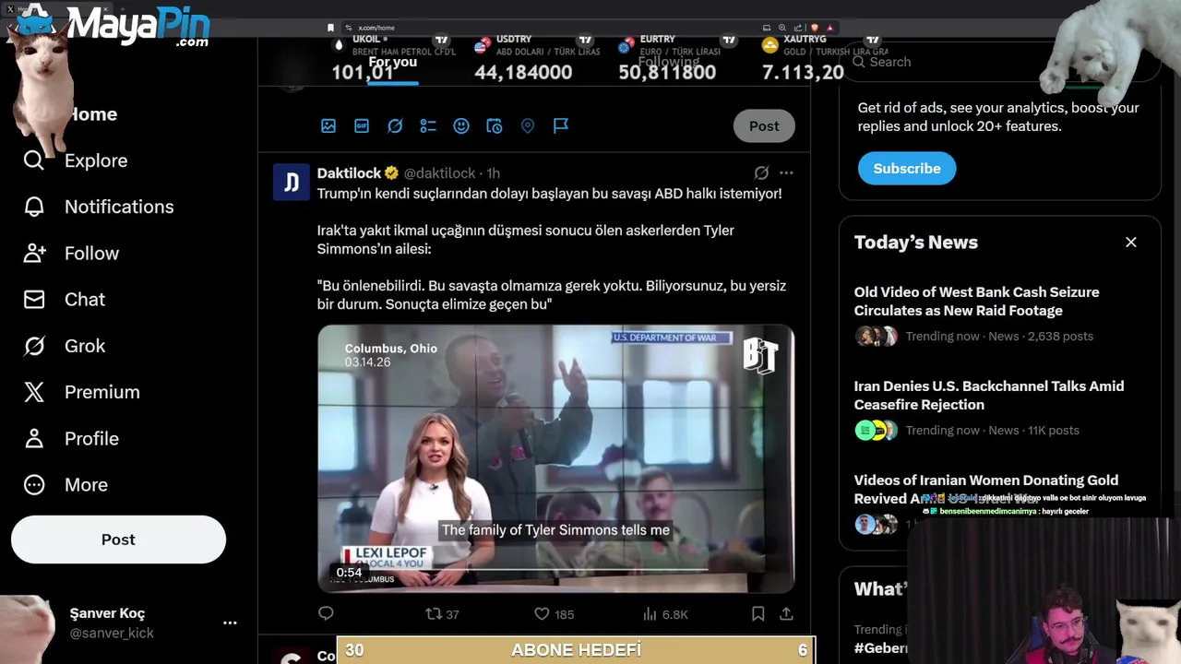Click the large white Post button in the sidebar
The height and width of the screenshot is (664, 1181).
pos(118,539)
